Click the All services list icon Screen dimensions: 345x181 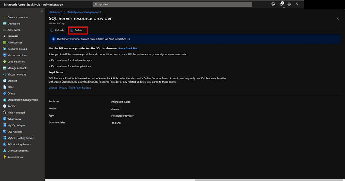tap(4, 30)
